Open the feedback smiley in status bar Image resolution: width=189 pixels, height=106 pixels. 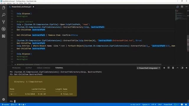click(182, 105)
